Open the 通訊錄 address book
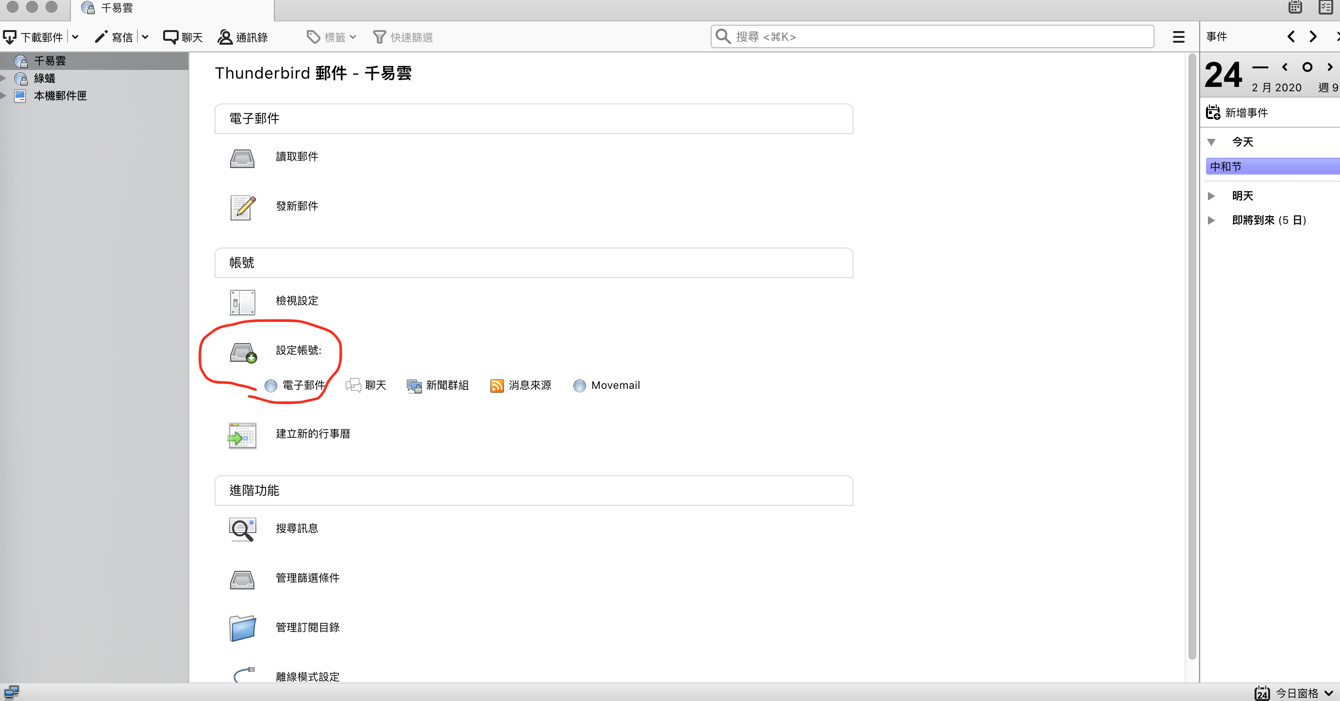Screen dimensions: 1340x701 242,37
